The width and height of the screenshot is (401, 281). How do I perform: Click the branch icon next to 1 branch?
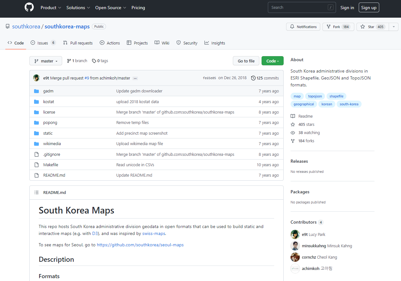tap(69, 61)
